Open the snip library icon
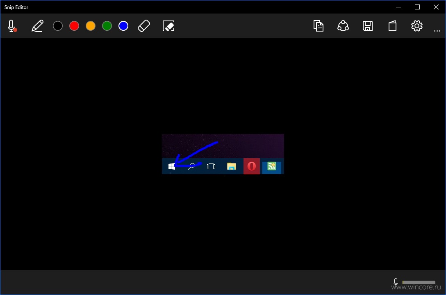Image resolution: width=446 pixels, height=295 pixels. tap(393, 26)
